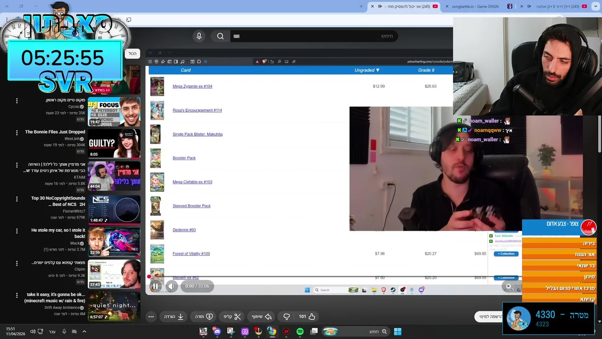
Task: Open Rosa's Encouragement #114 link
Action: pos(197,110)
